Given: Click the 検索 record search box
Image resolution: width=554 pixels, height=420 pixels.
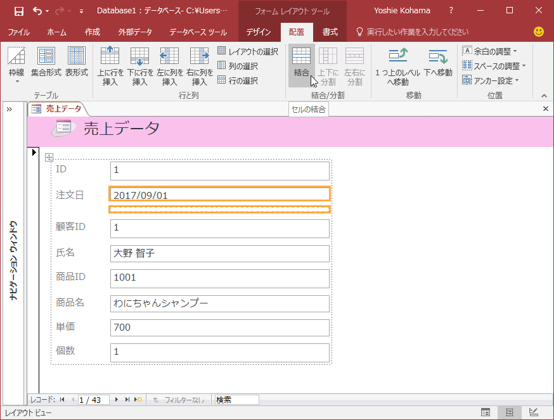Looking at the screenshot, I should coord(236,400).
